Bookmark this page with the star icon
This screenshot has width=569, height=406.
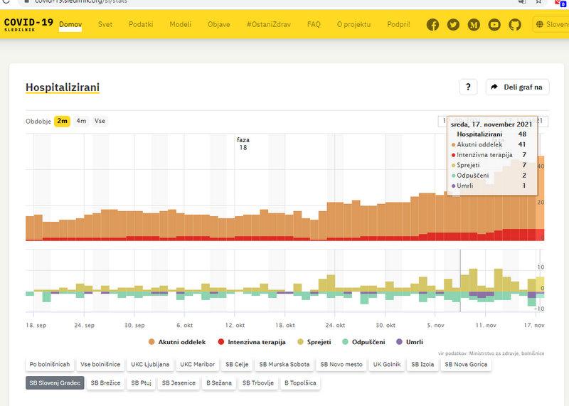(540, 2)
